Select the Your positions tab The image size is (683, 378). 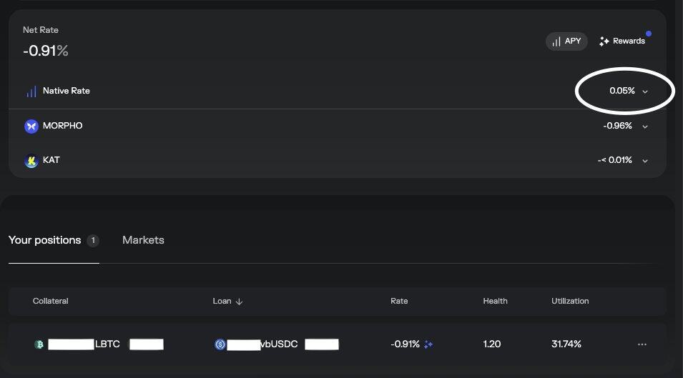[x=45, y=240]
